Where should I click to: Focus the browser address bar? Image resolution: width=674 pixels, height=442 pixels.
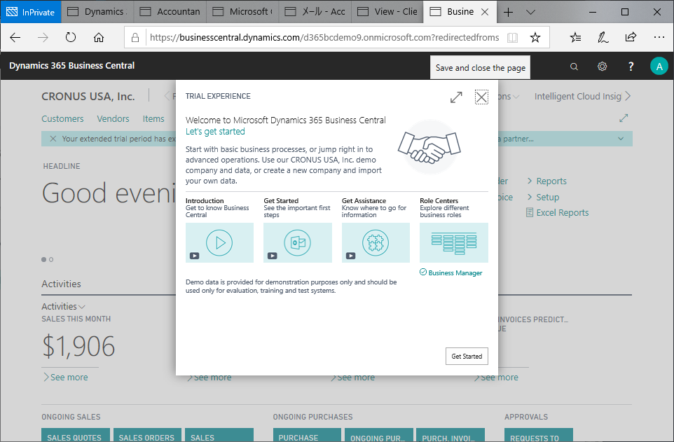pos(324,38)
